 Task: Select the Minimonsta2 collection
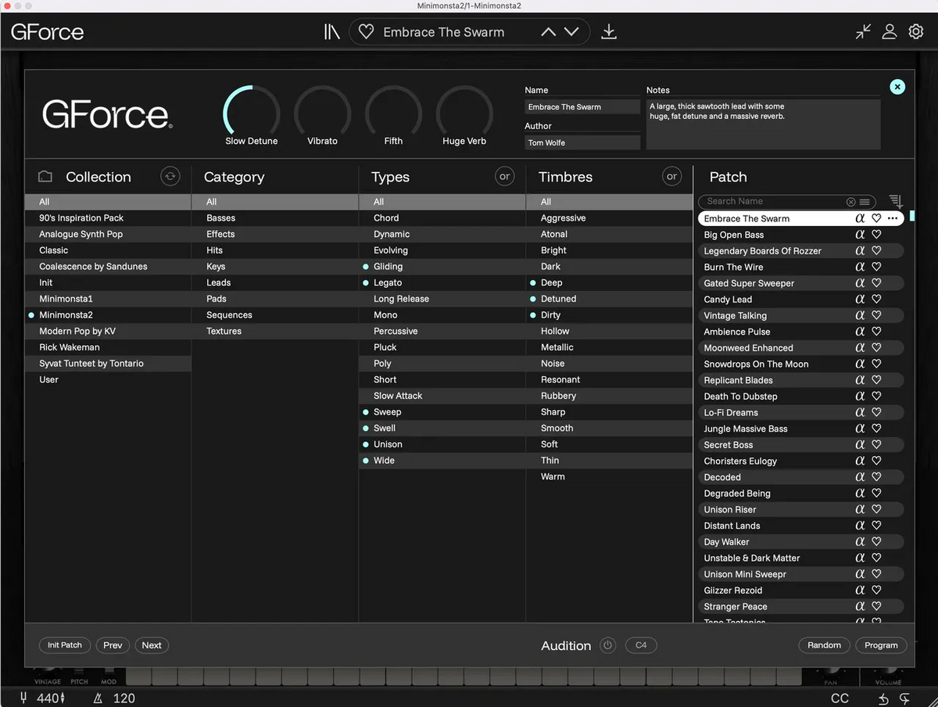pos(108,315)
